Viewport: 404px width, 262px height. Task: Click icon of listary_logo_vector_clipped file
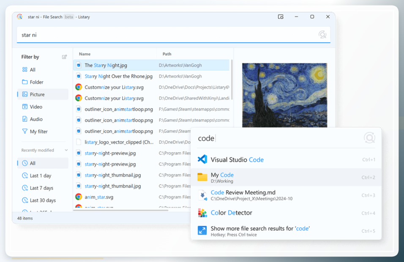click(79, 142)
